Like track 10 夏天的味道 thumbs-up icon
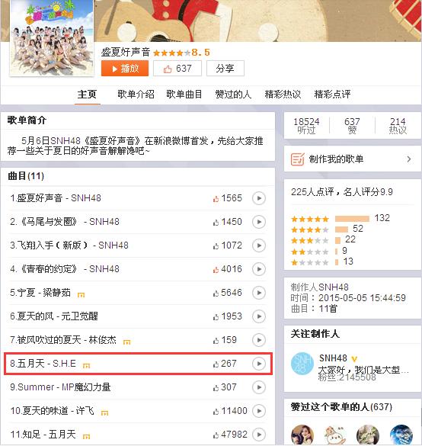 pos(216,411)
